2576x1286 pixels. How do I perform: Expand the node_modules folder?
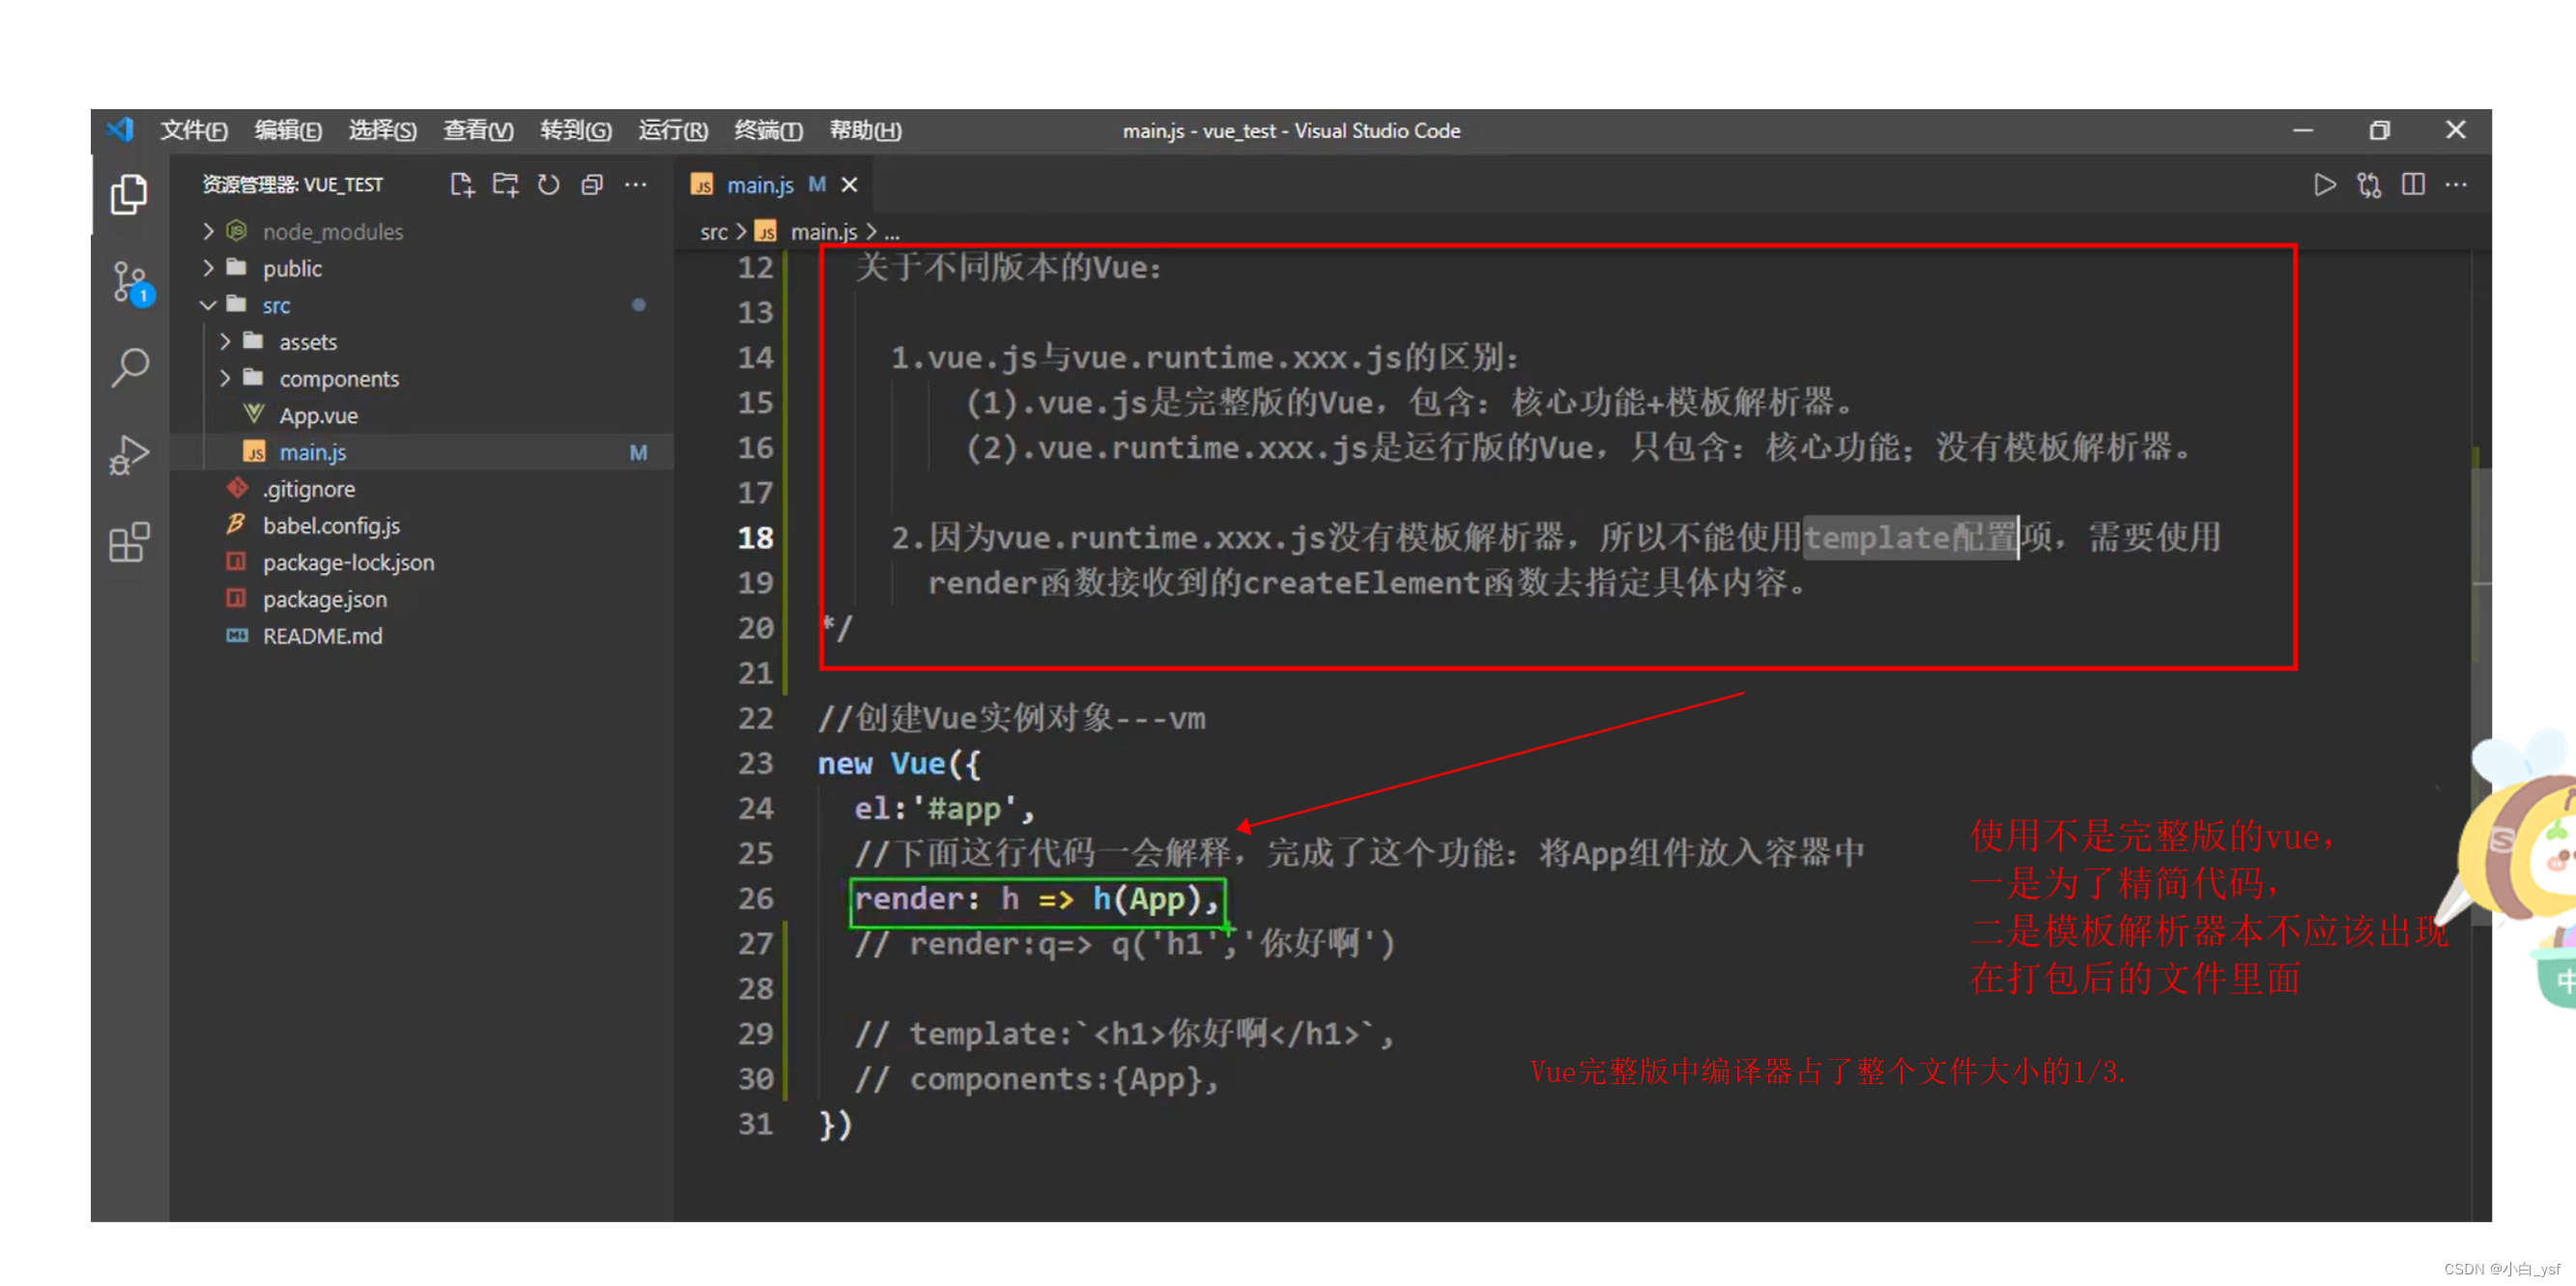point(208,232)
